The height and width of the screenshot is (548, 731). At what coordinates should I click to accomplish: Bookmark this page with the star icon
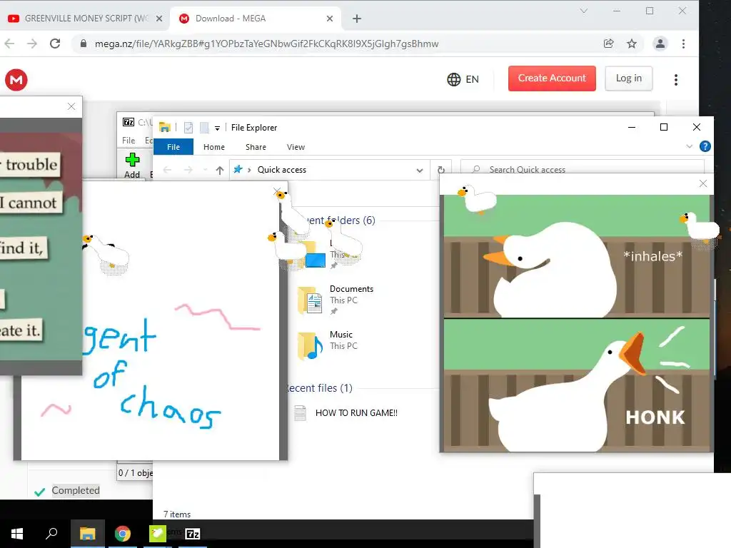click(632, 44)
